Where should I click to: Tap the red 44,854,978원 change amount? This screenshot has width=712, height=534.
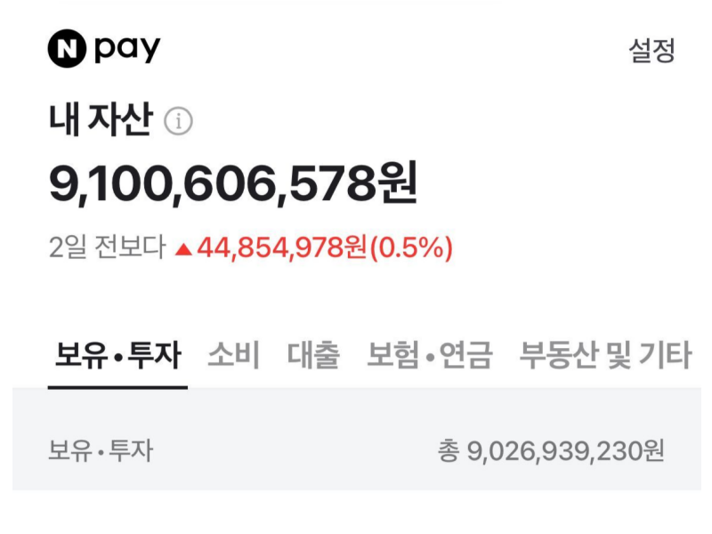pyautogui.click(x=281, y=248)
